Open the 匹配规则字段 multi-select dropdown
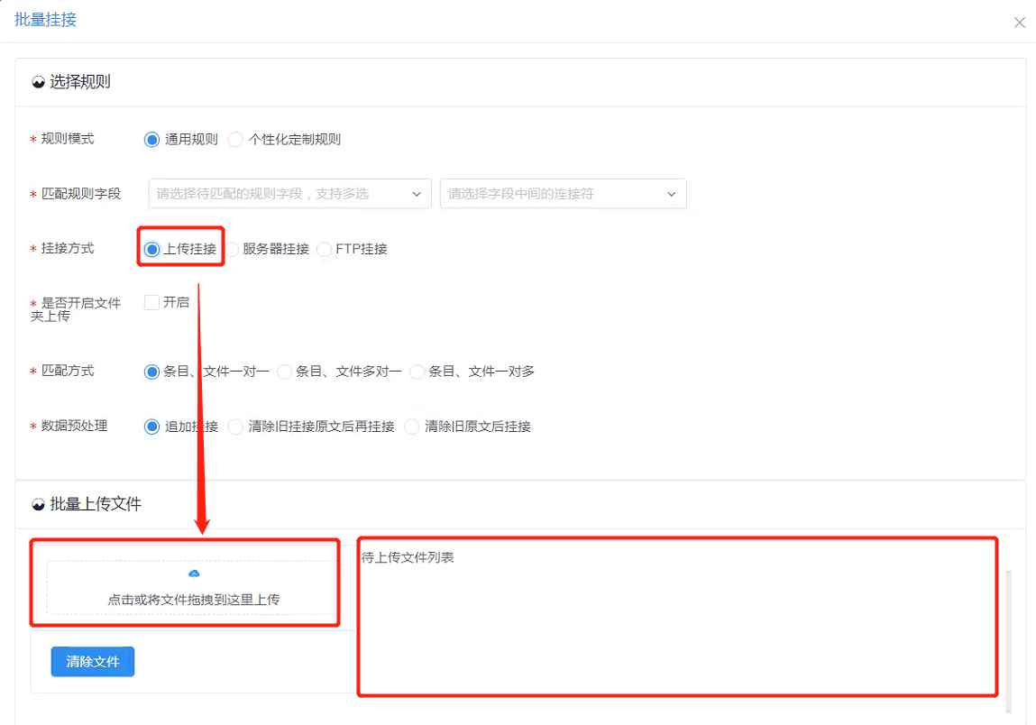This screenshot has height=725, width=1036. (x=289, y=194)
